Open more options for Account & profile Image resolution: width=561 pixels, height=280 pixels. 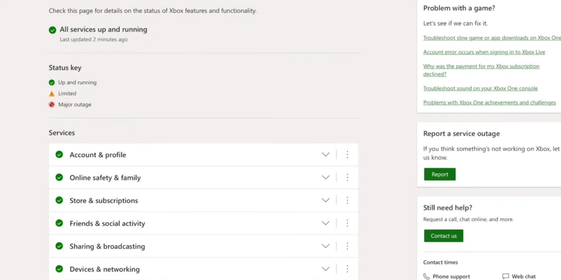pyautogui.click(x=347, y=155)
